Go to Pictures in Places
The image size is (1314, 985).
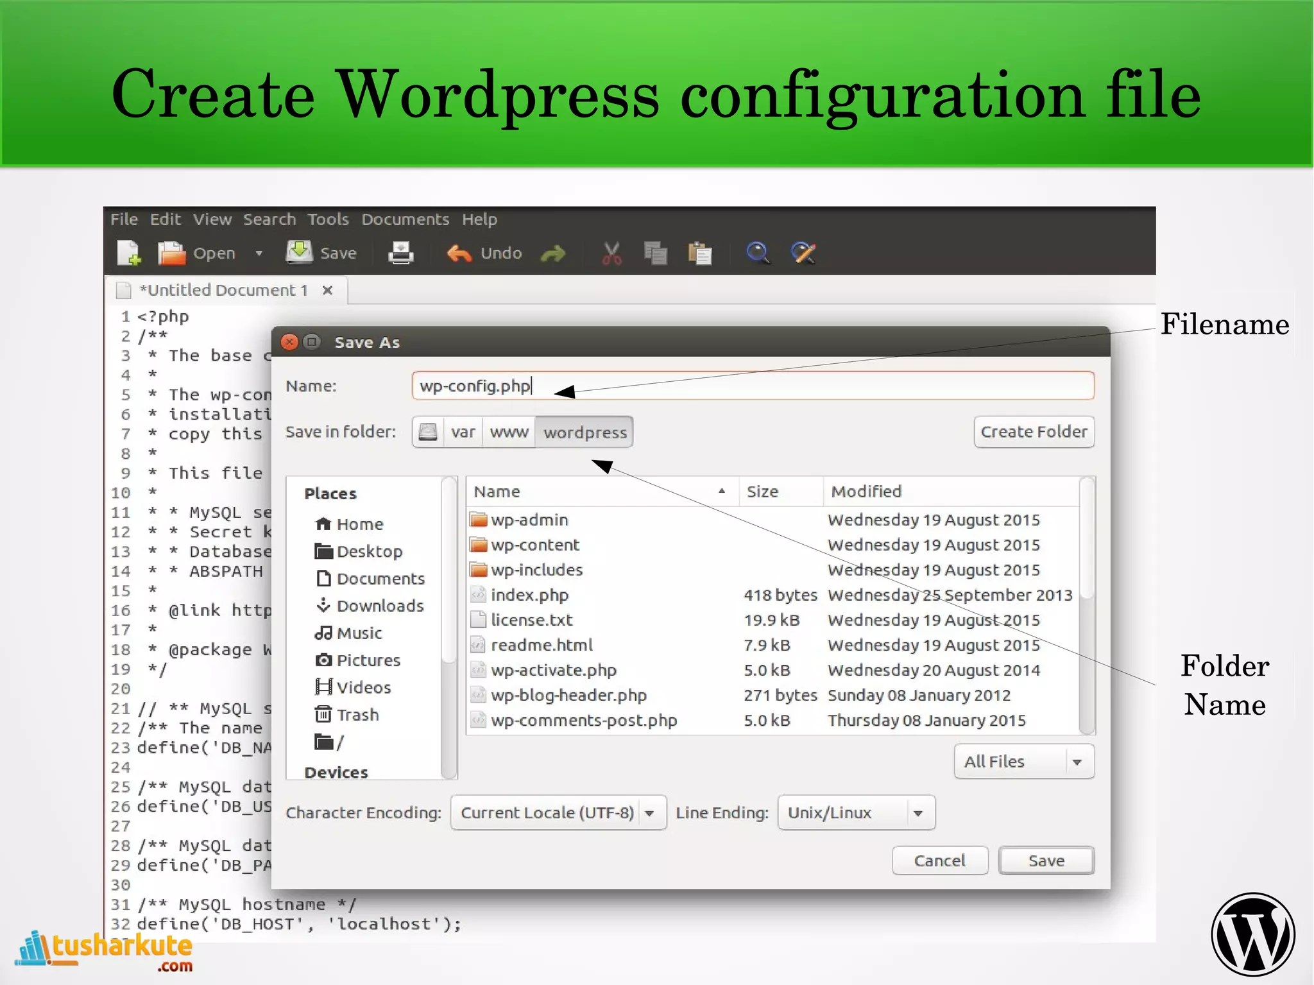pos(357,660)
